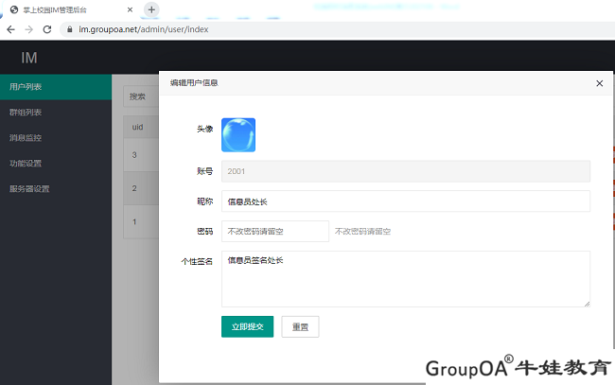Click the textarea resize handle

click(x=587, y=304)
